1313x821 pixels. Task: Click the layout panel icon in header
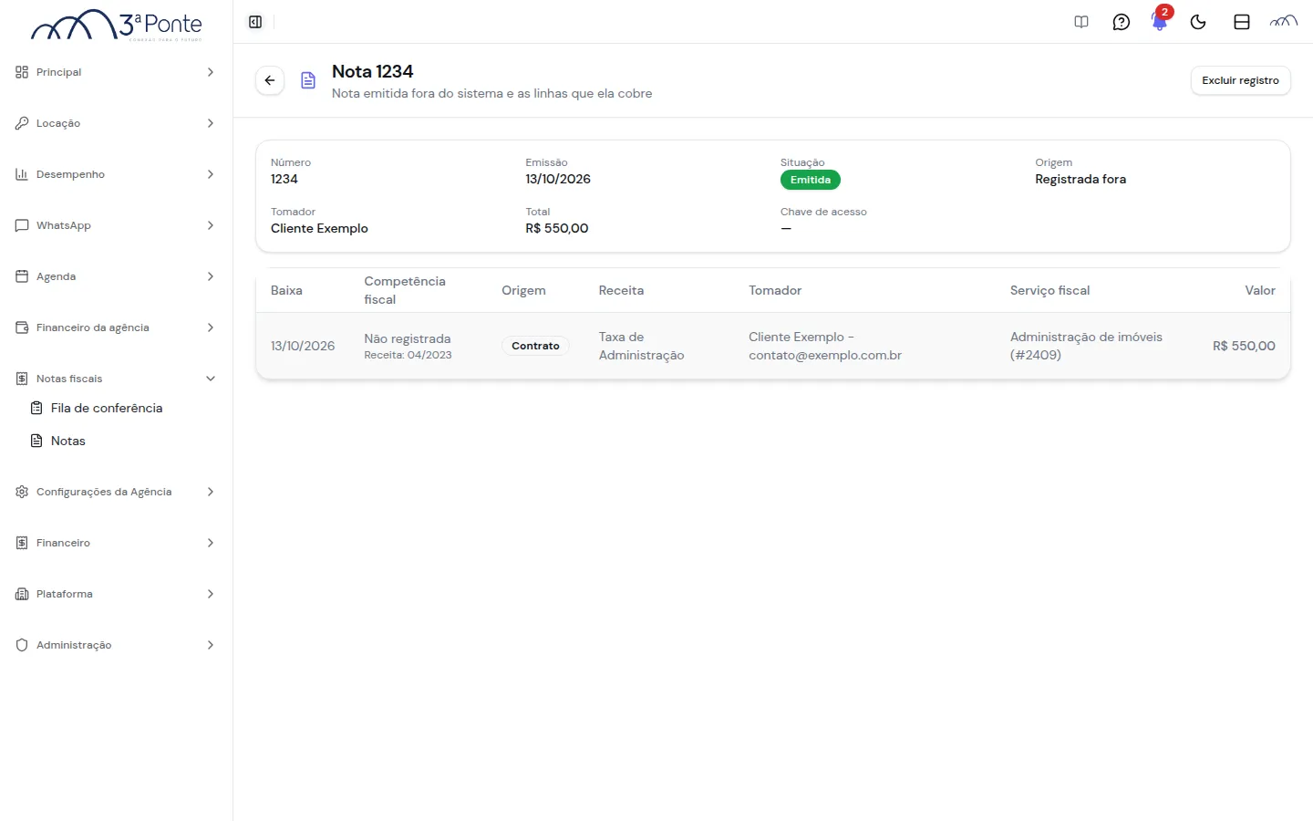click(x=1242, y=22)
